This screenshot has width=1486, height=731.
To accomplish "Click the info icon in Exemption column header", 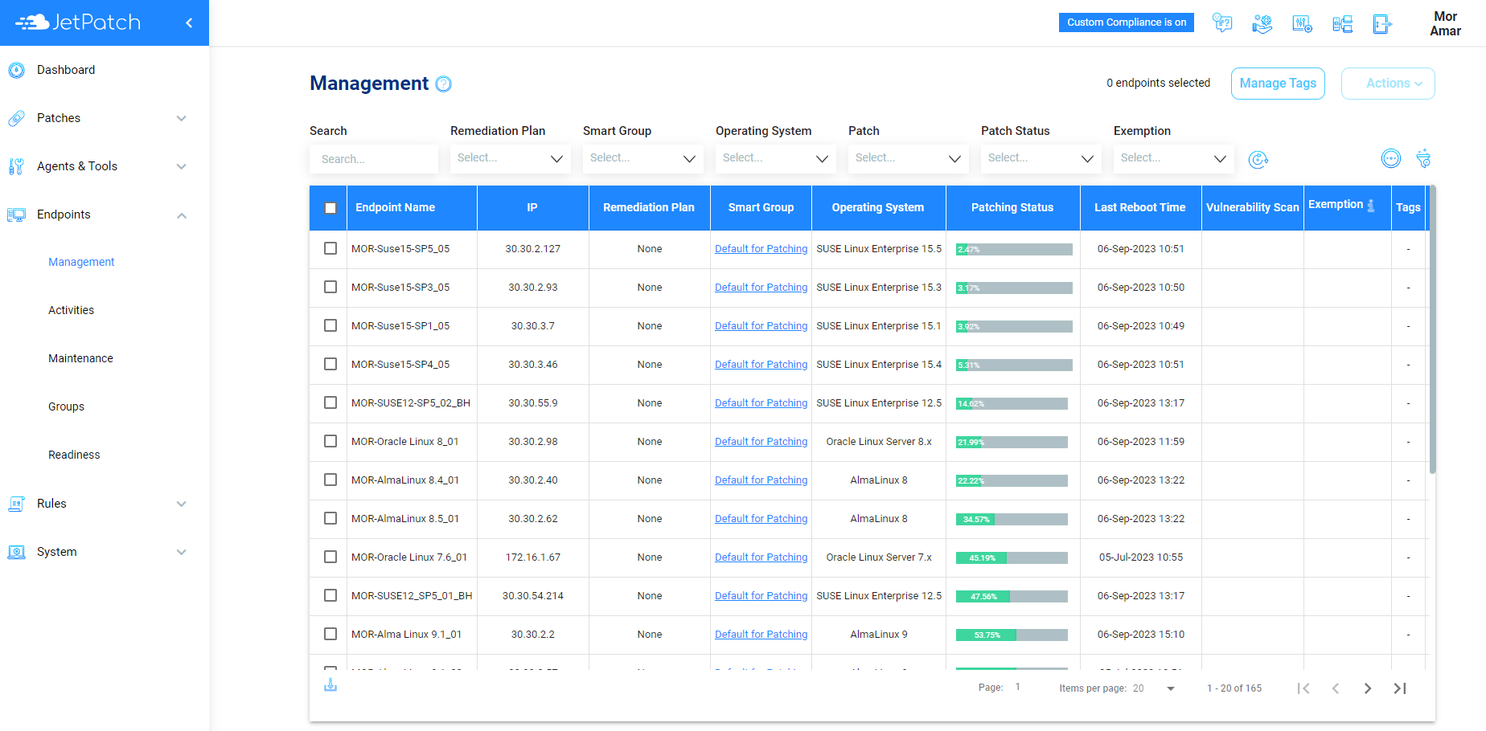I will 1371,206.
